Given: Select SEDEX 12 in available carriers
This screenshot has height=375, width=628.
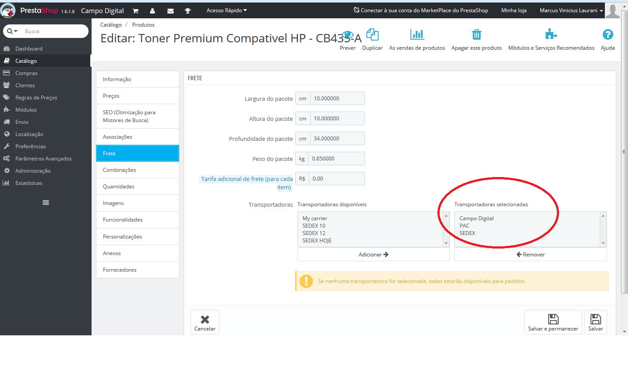Looking at the screenshot, I should [314, 233].
